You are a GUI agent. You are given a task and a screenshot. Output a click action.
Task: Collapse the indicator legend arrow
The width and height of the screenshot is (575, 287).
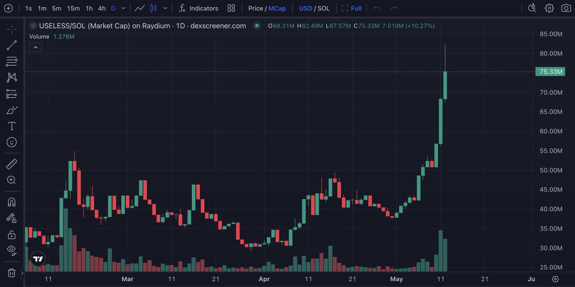pyautogui.click(x=36, y=47)
